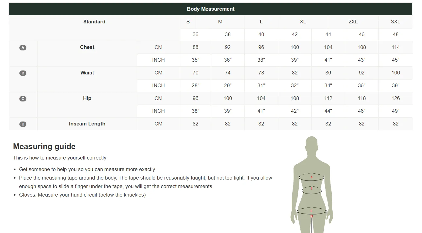Select the size 36 number cell

196,35
